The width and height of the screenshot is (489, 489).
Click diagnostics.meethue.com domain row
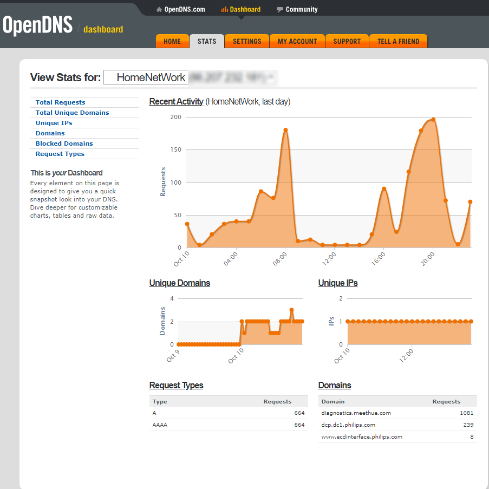397,413
